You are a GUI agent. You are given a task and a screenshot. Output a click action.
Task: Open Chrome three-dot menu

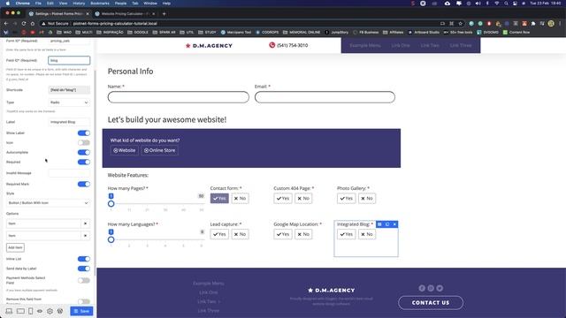560,24
